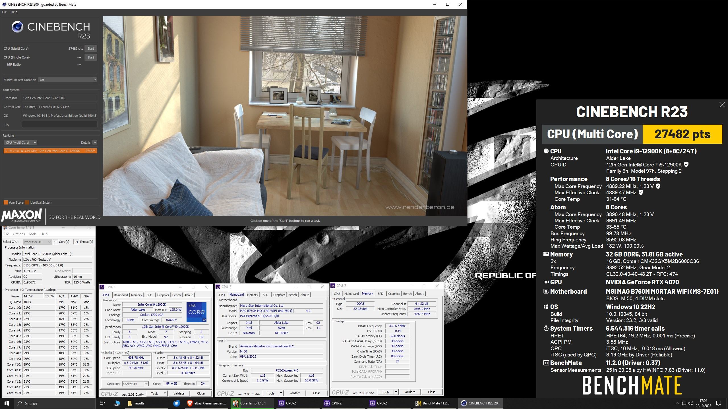728x409 pixels.
Task: Expand the CPU (Multi Core) ranking dropdown
Action: [x=20, y=143]
